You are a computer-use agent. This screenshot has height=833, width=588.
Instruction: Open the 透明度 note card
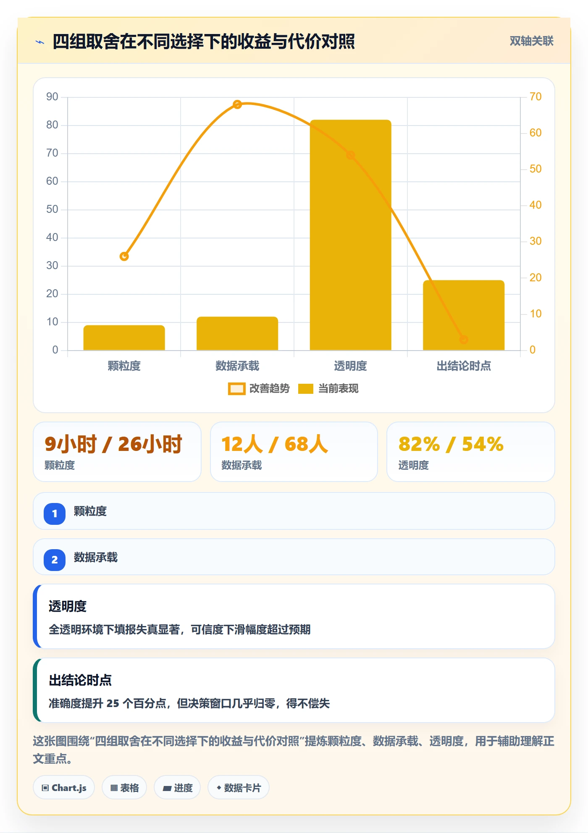pos(294,616)
